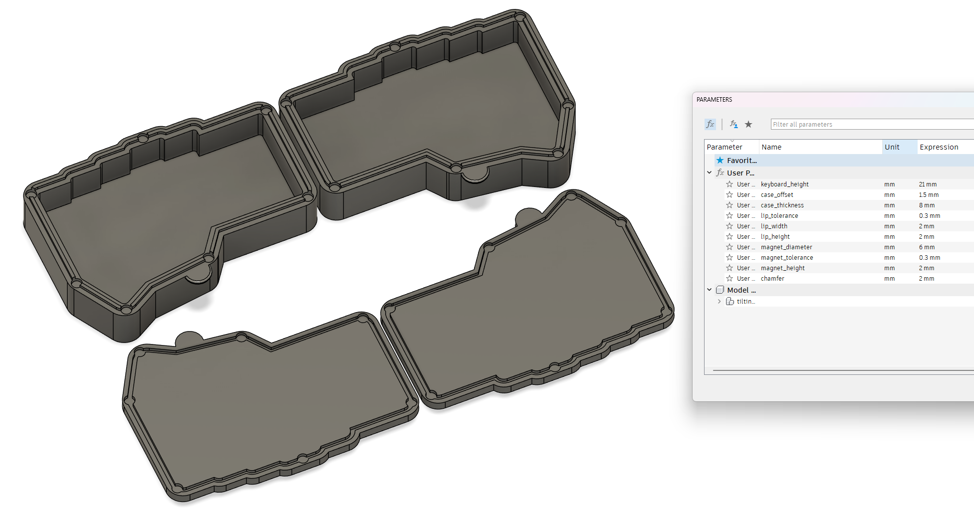Toggle the favorite star for chamfer
Viewport: 974px width, 513px height.
[729, 278]
